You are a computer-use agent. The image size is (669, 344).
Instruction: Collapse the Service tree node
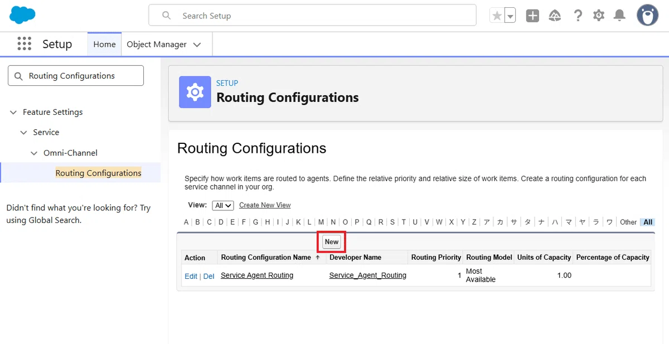click(23, 133)
